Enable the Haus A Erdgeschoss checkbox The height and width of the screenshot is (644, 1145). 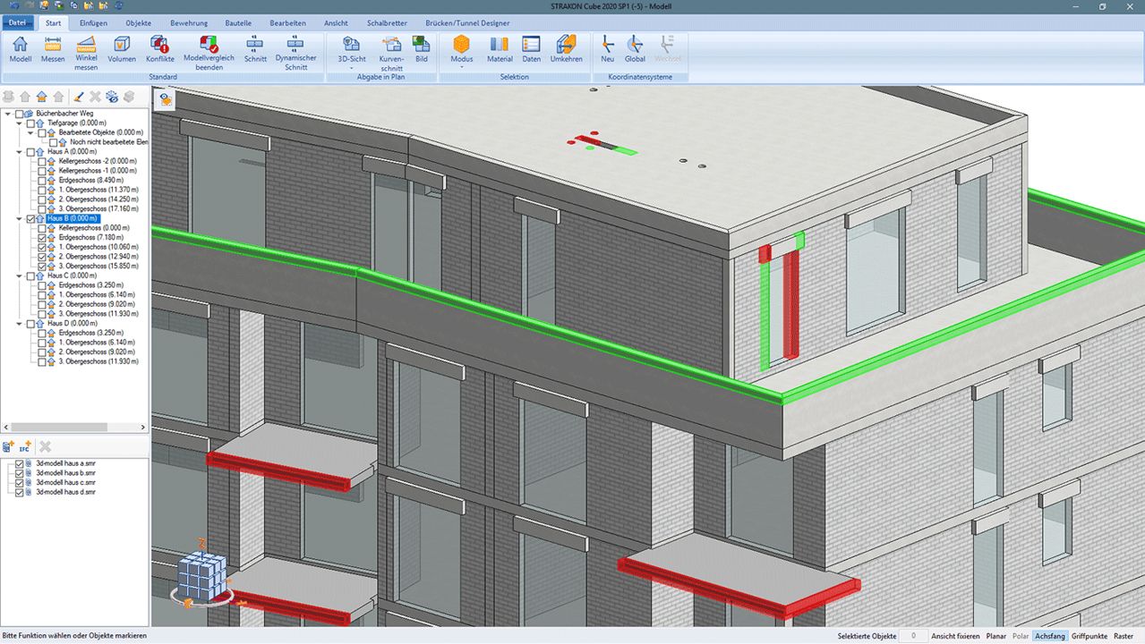click(41, 181)
